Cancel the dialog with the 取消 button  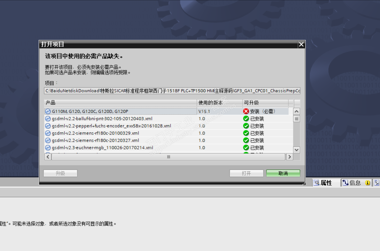click(283, 173)
